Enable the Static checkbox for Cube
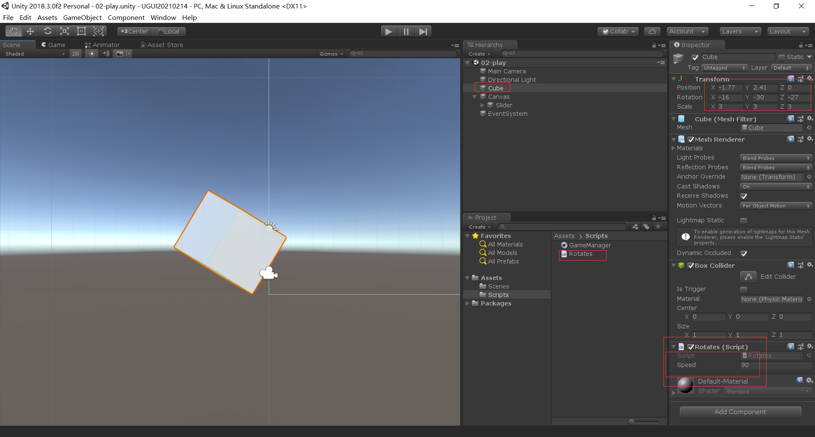The height and width of the screenshot is (437, 815). coord(781,56)
